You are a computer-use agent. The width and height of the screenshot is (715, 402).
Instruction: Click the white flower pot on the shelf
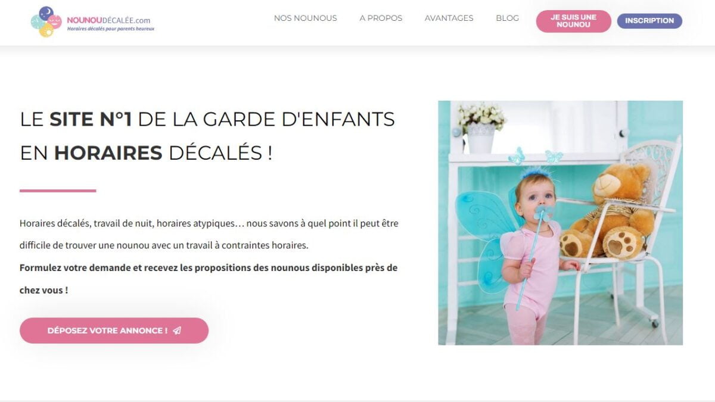click(481, 138)
